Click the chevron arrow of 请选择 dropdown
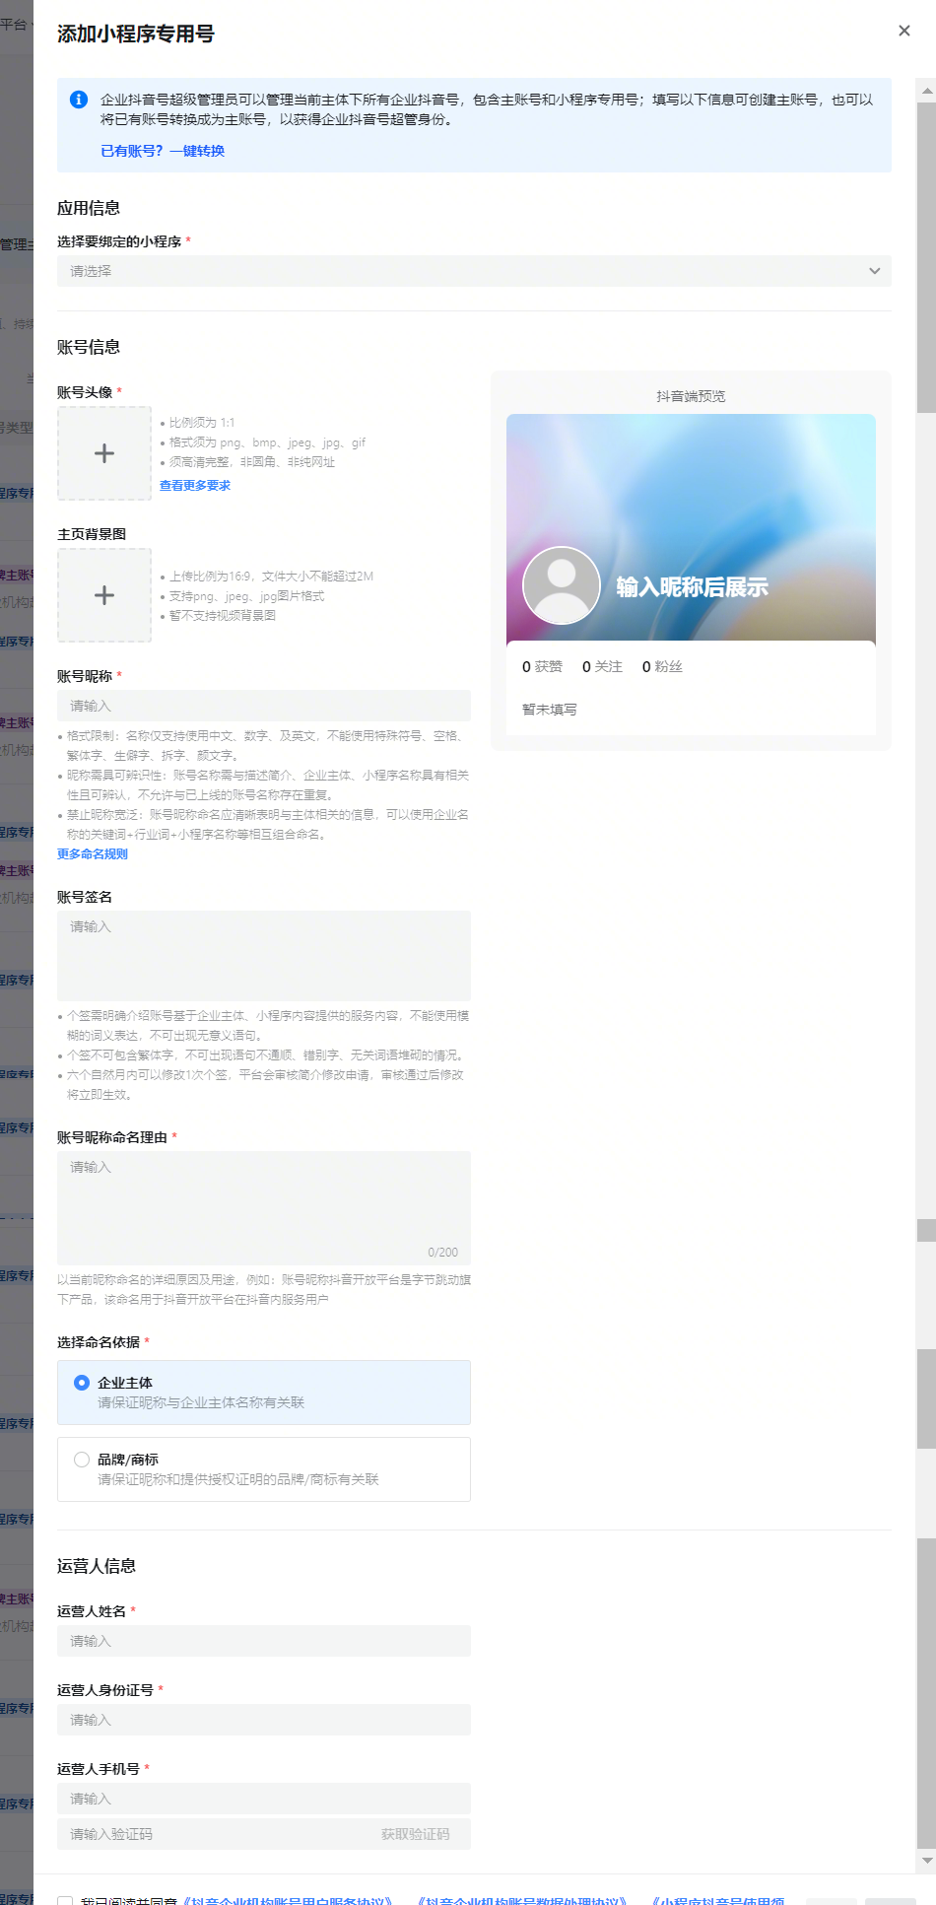 [x=874, y=271]
